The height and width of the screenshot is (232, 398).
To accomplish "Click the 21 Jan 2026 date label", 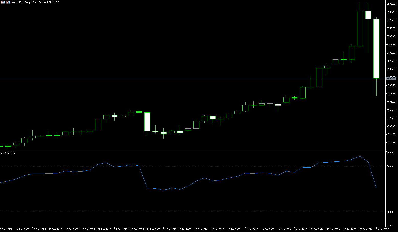I will pyautogui.click(x=317, y=229).
